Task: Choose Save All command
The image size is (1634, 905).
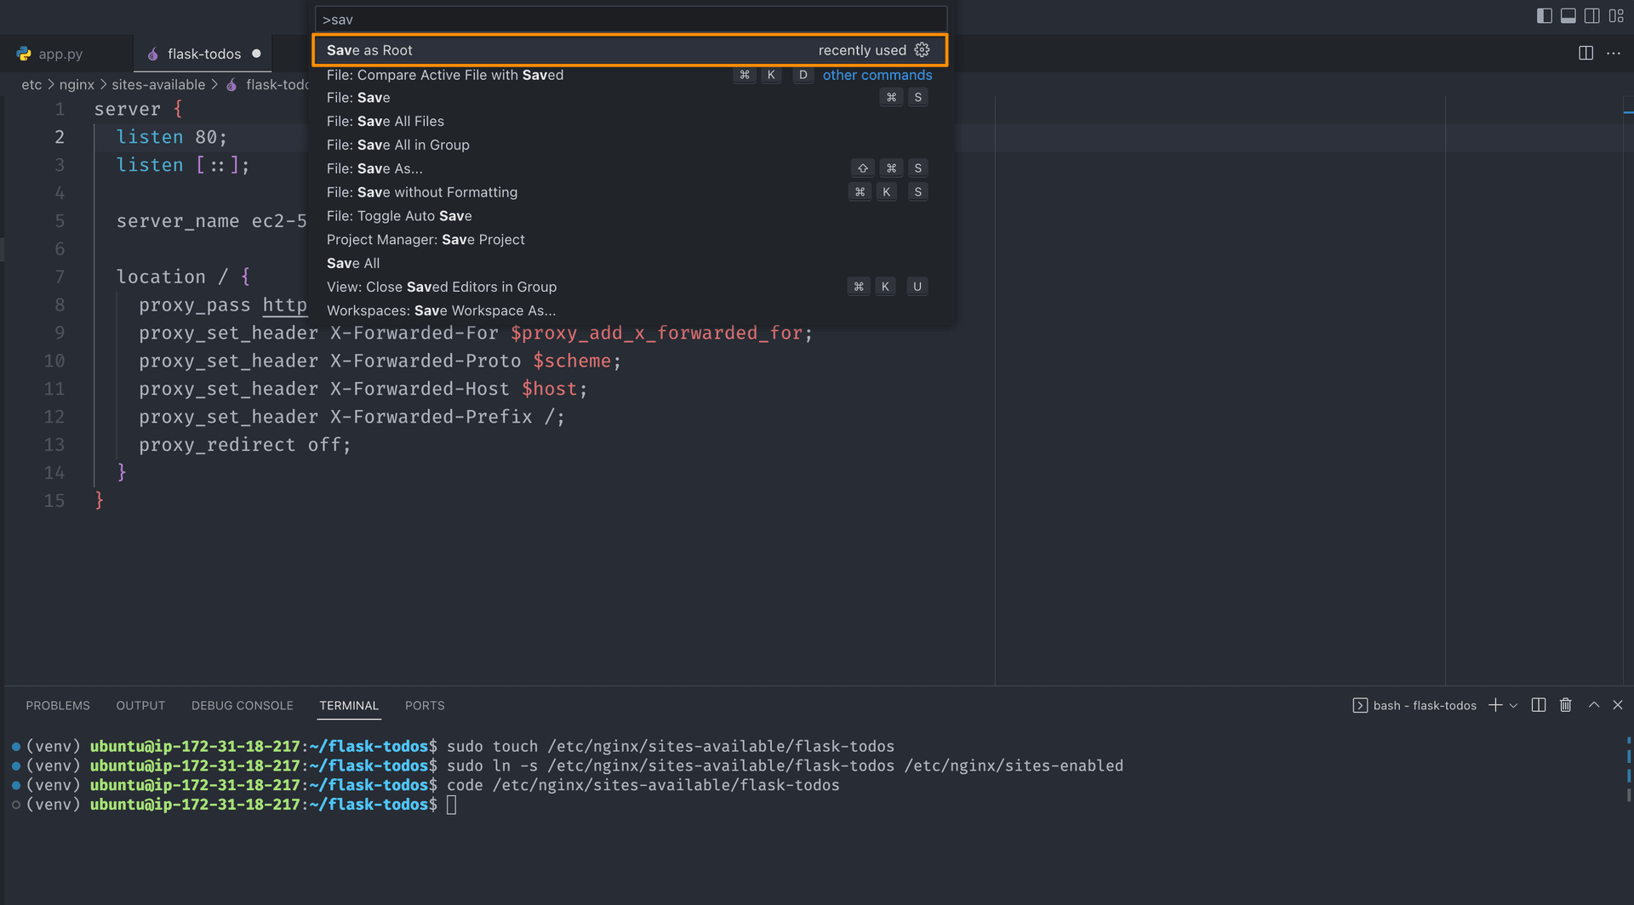Action: [x=631, y=264]
